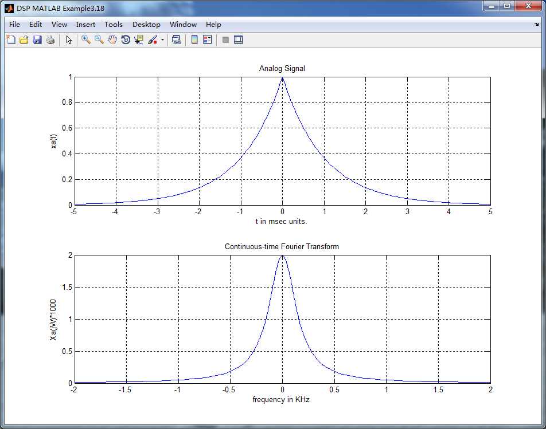Image resolution: width=546 pixels, height=429 pixels.
Task: Click the Link Plot toolbar icon
Action: pos(177,40)
